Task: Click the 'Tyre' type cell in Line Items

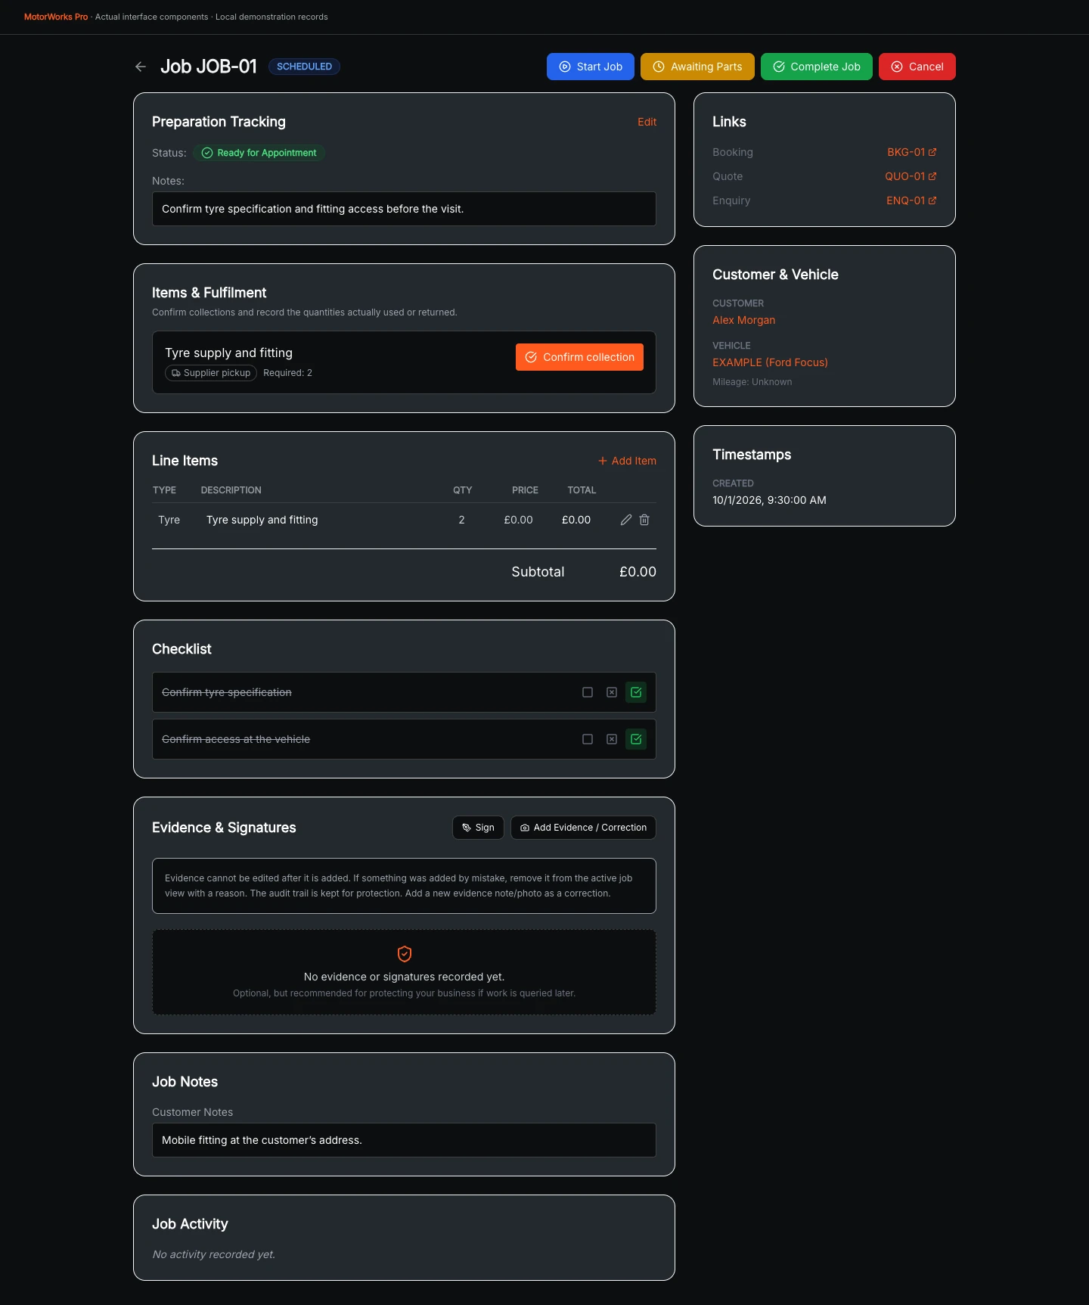Action: coord(169,520)
